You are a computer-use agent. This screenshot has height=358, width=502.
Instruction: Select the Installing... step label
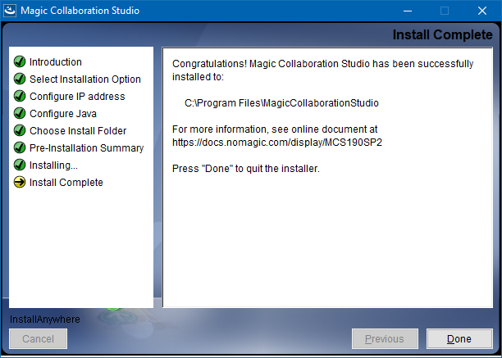[53, 165]
